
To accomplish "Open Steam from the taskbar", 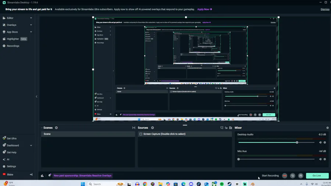I will [x=229, y=184].
